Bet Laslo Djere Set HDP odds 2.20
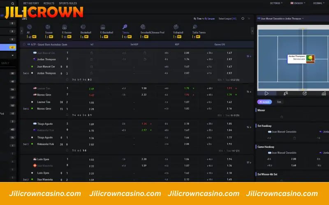329x205 pixels. point(144,159)
